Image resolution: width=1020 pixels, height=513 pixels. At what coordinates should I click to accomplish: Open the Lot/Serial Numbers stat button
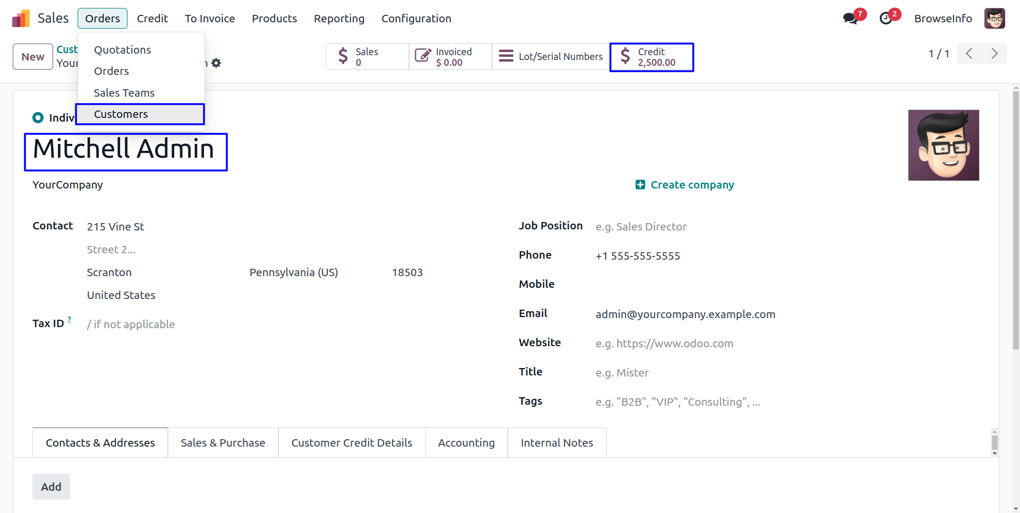click(551, 57)
